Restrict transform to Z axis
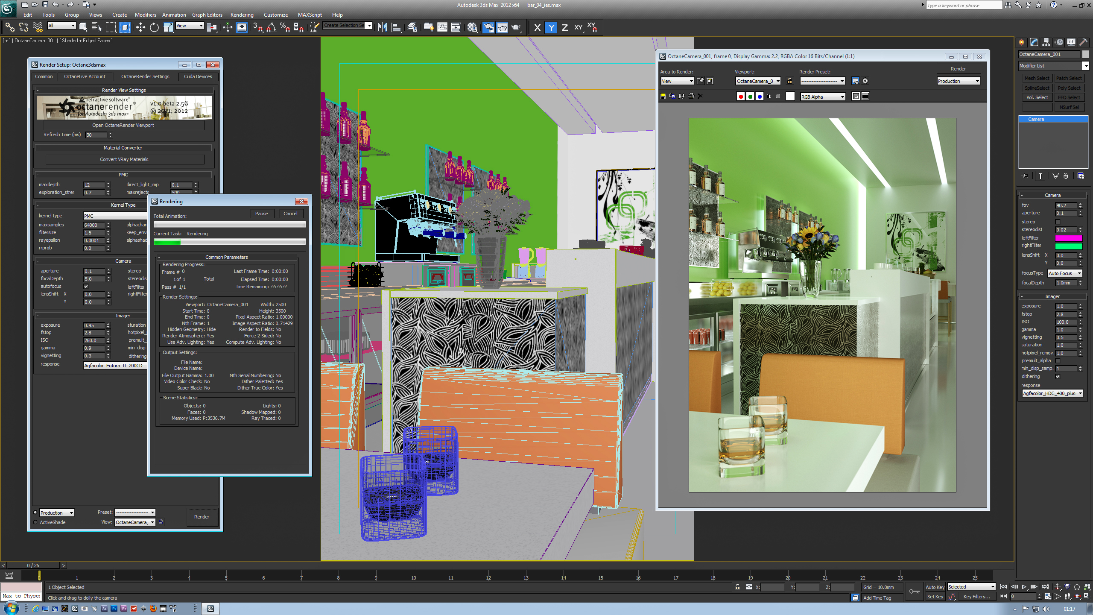Viewport: 1093px width, 615px height. pos(565,27)
